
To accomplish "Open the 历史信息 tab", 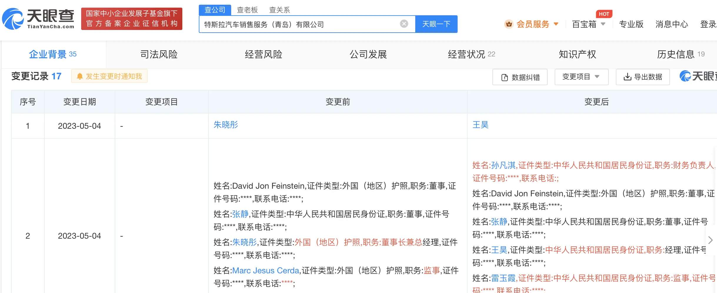I will click(681, 54).
